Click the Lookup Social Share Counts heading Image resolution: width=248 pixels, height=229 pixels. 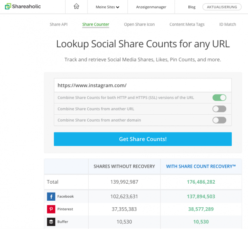click(x=143, y=44)
